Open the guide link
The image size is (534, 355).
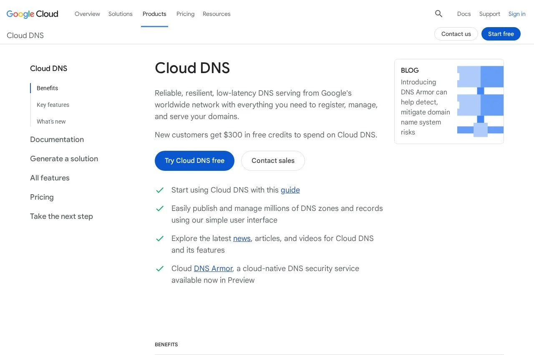point(290,190)
